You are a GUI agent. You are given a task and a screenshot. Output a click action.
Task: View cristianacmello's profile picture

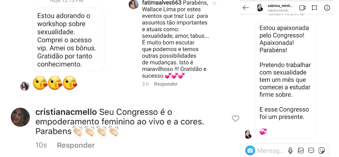[20, 117]
